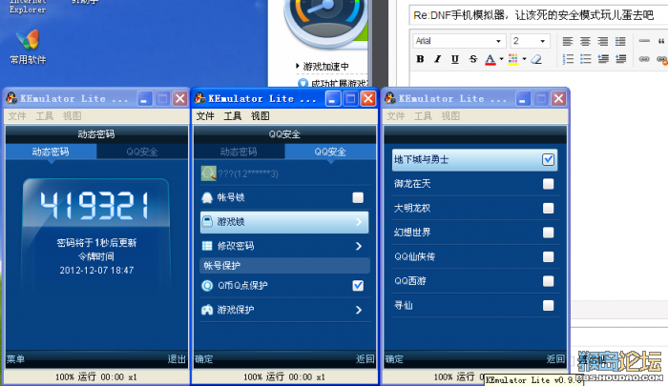Open the 常用软件 desktop shortcut

28,47
